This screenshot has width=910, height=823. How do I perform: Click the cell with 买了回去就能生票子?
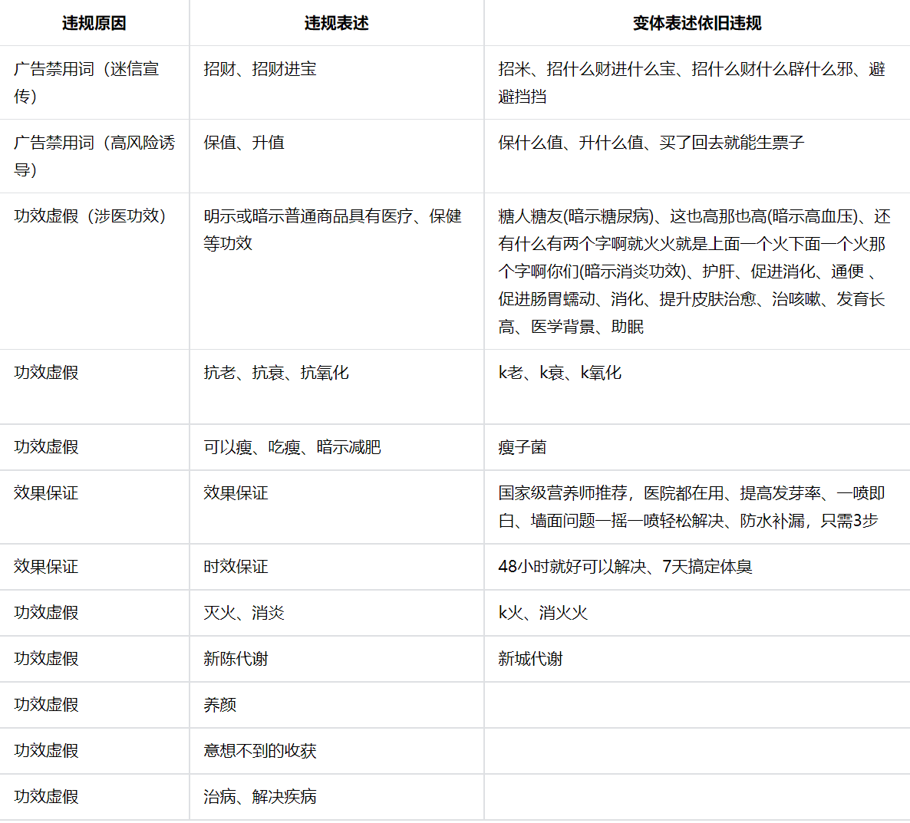coord(697,156)
